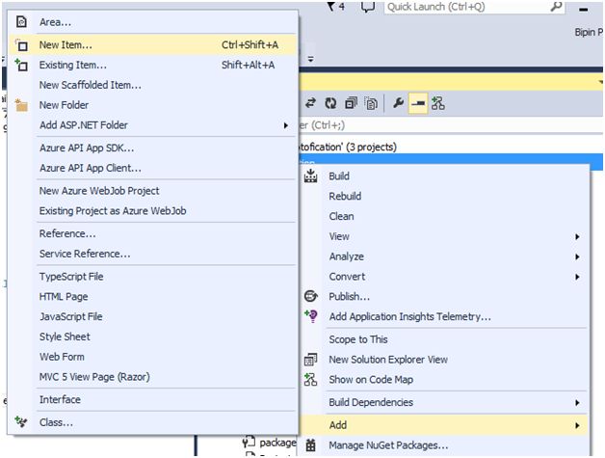The image size is (605, 458).
Task: Open Add ASP.NET Folder entry
Action: pos(153,125)
